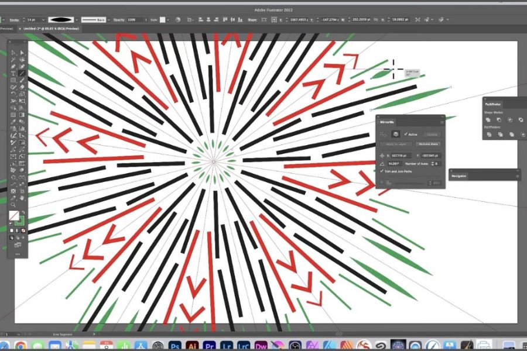Click the Divide pathfinder icon
527x351 pixels.
tap(489, 134)
